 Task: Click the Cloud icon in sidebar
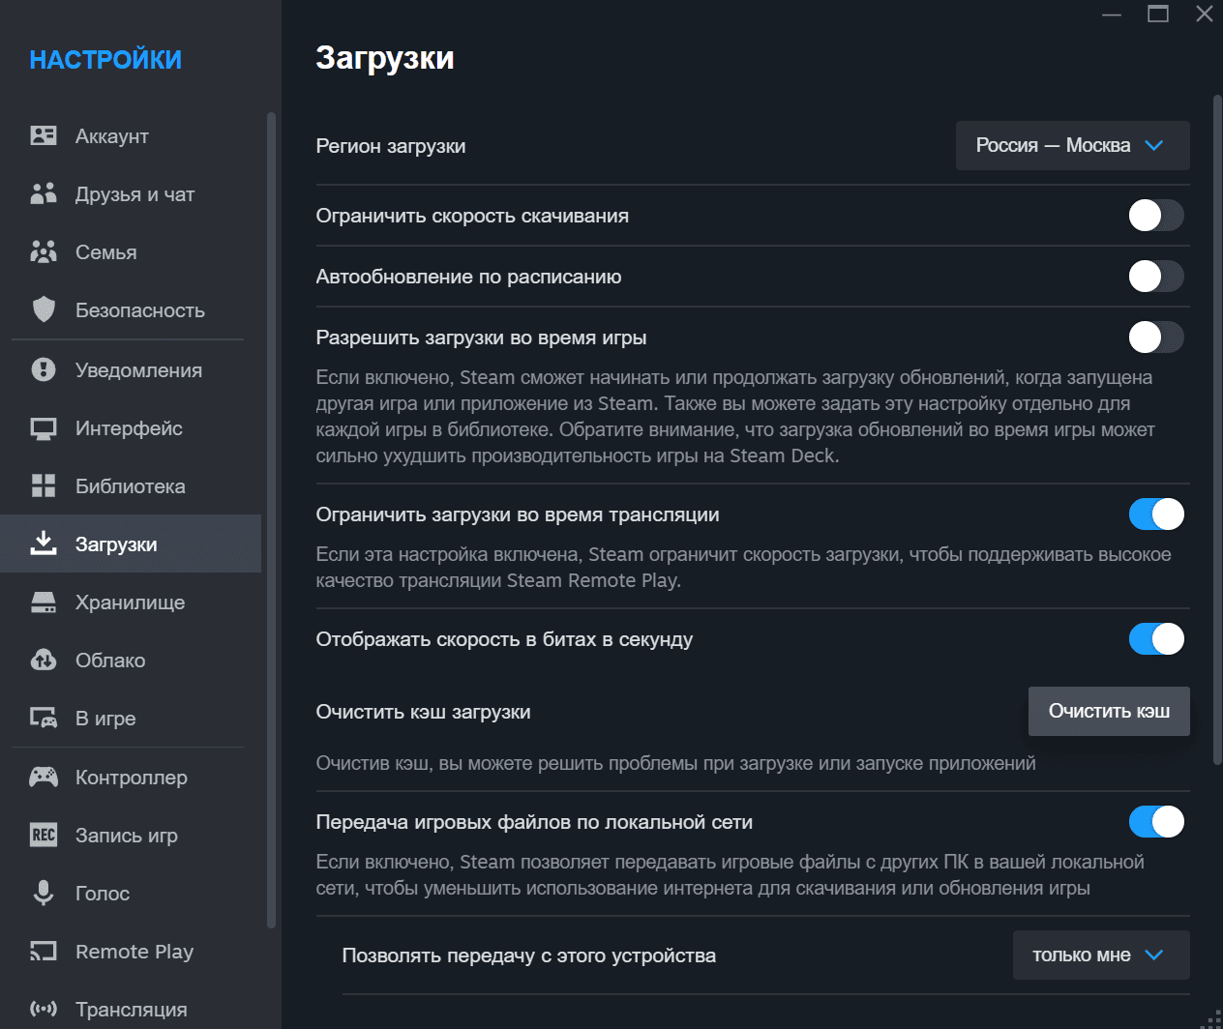coord(44,660)
